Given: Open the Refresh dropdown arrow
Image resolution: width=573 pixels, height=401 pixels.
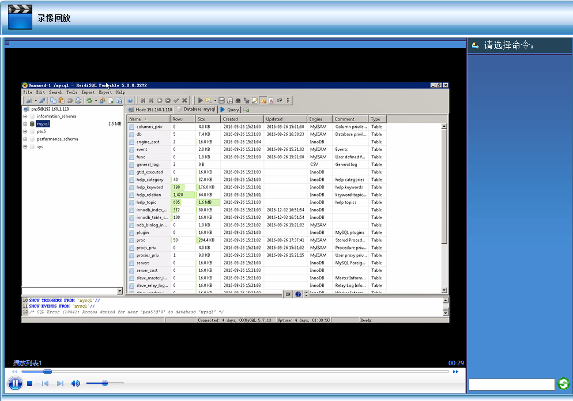Looking at the screenshot, I should coord(96,100).
